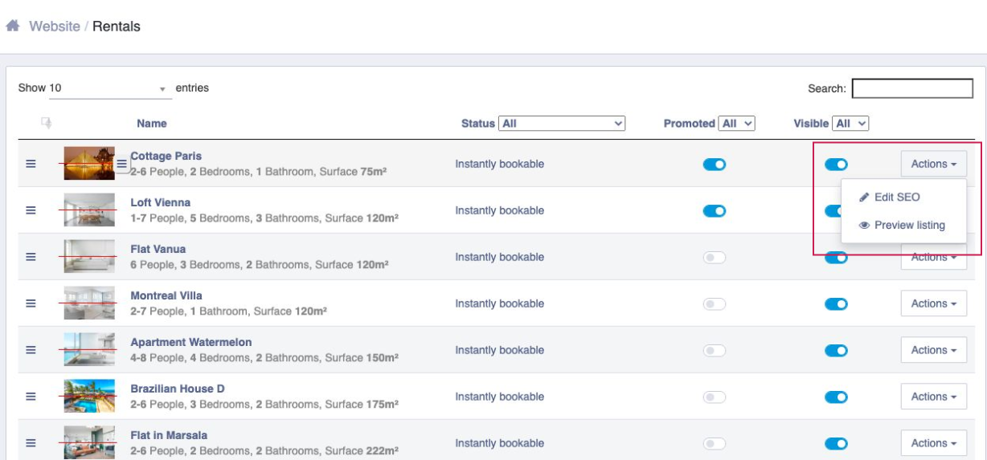Expand the Show entries count dropdown
This screenshot has height=460, width=987.
111,88
